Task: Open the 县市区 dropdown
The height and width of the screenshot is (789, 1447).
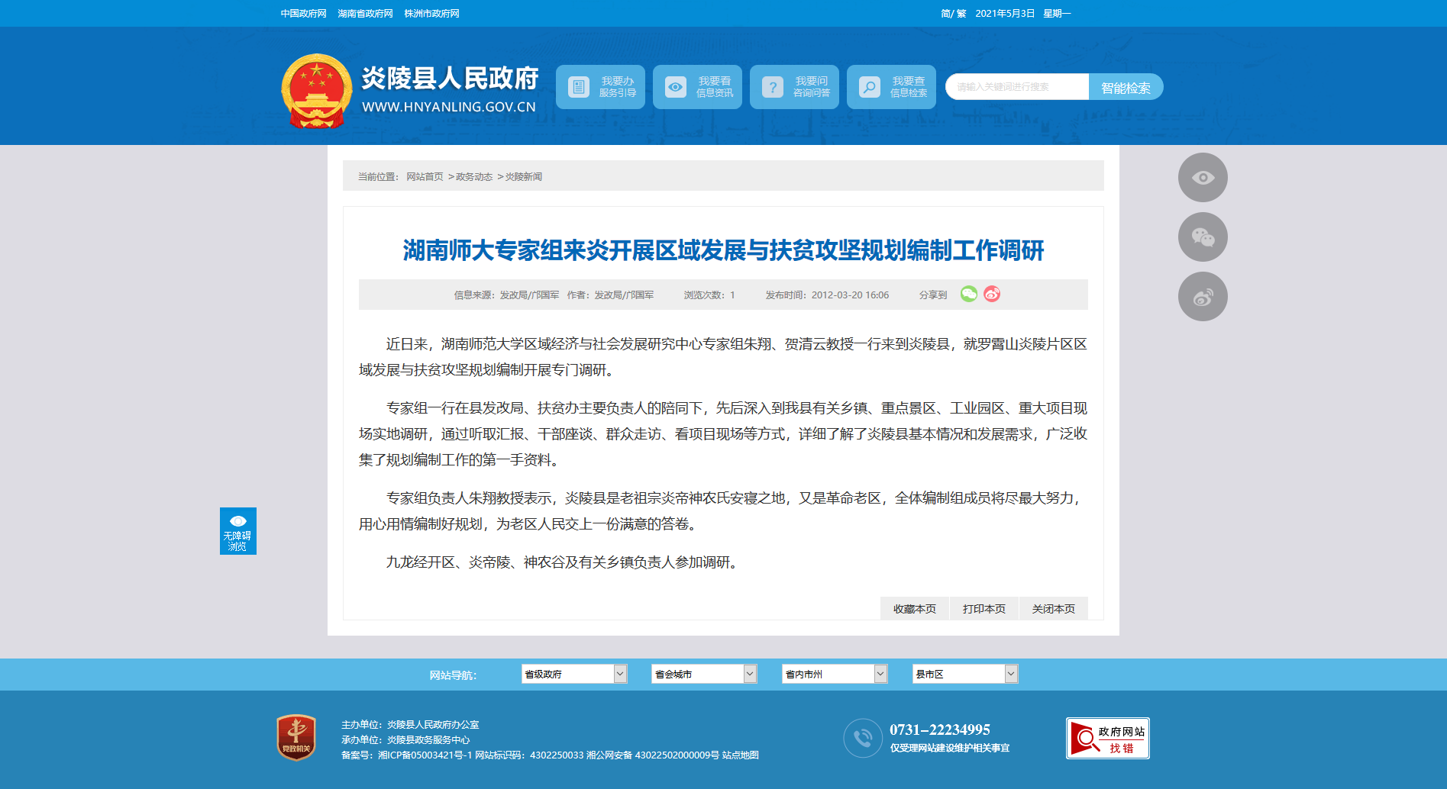Action: [964, 674]
